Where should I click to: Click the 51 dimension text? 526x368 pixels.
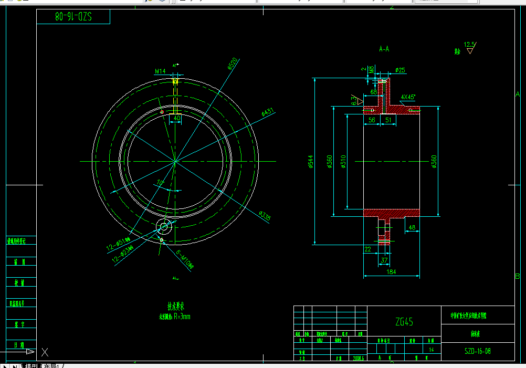click(388, 120)
